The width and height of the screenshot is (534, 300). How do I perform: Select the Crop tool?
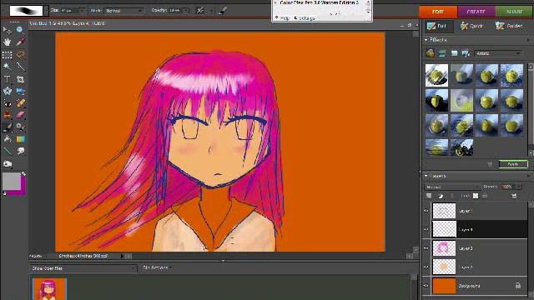pos(20,79)
